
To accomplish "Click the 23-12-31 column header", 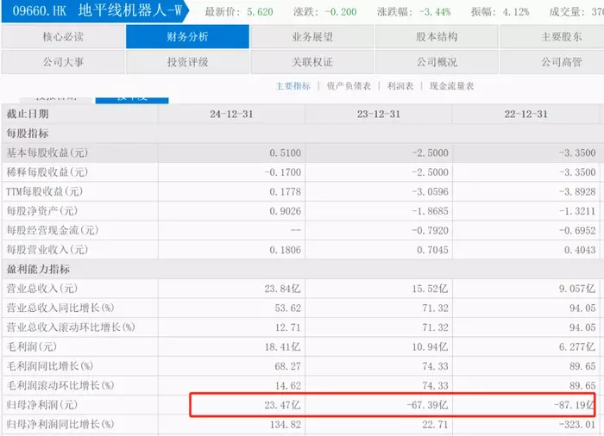I will tap(379, 115).
